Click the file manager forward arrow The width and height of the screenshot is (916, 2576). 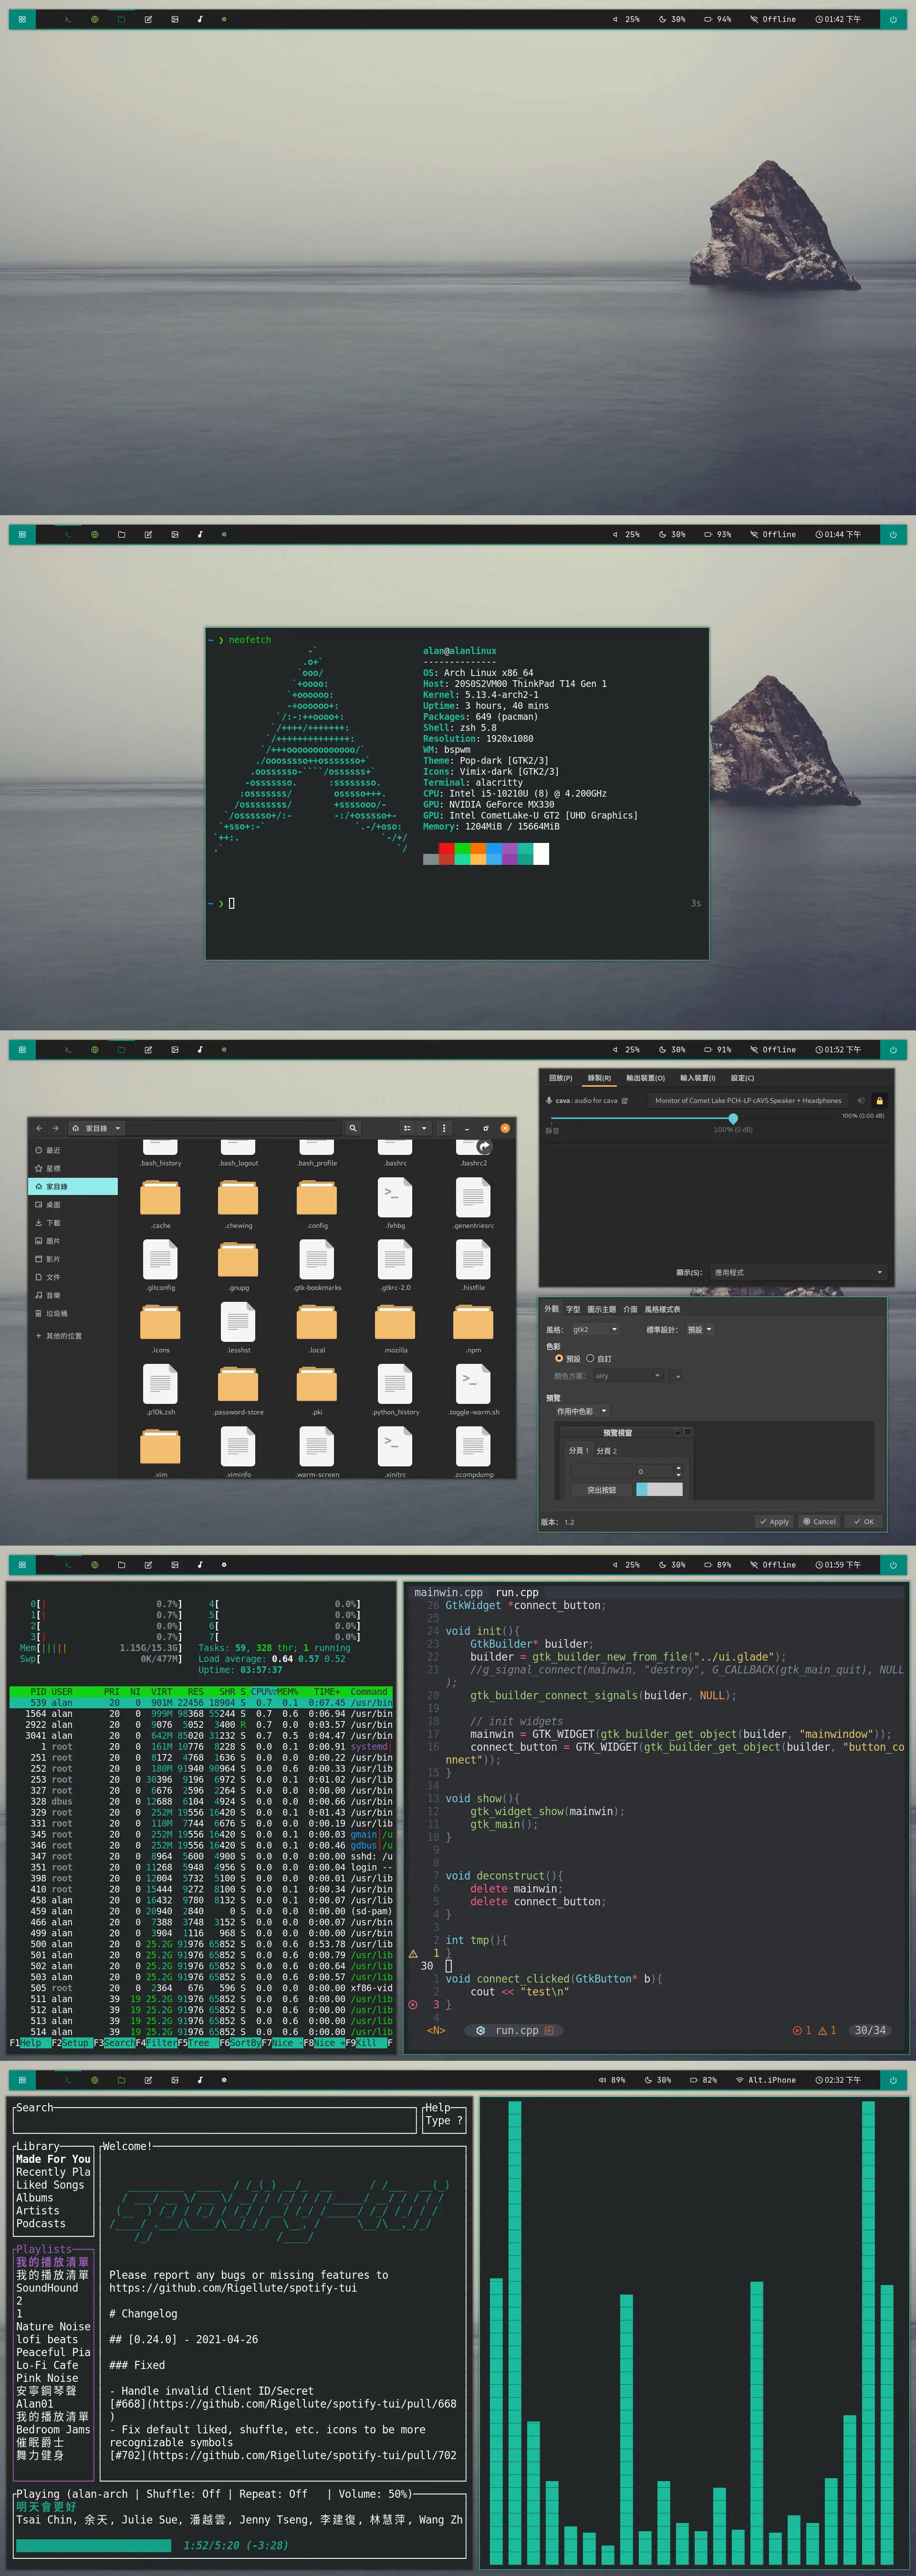(x=55, y=1128)
